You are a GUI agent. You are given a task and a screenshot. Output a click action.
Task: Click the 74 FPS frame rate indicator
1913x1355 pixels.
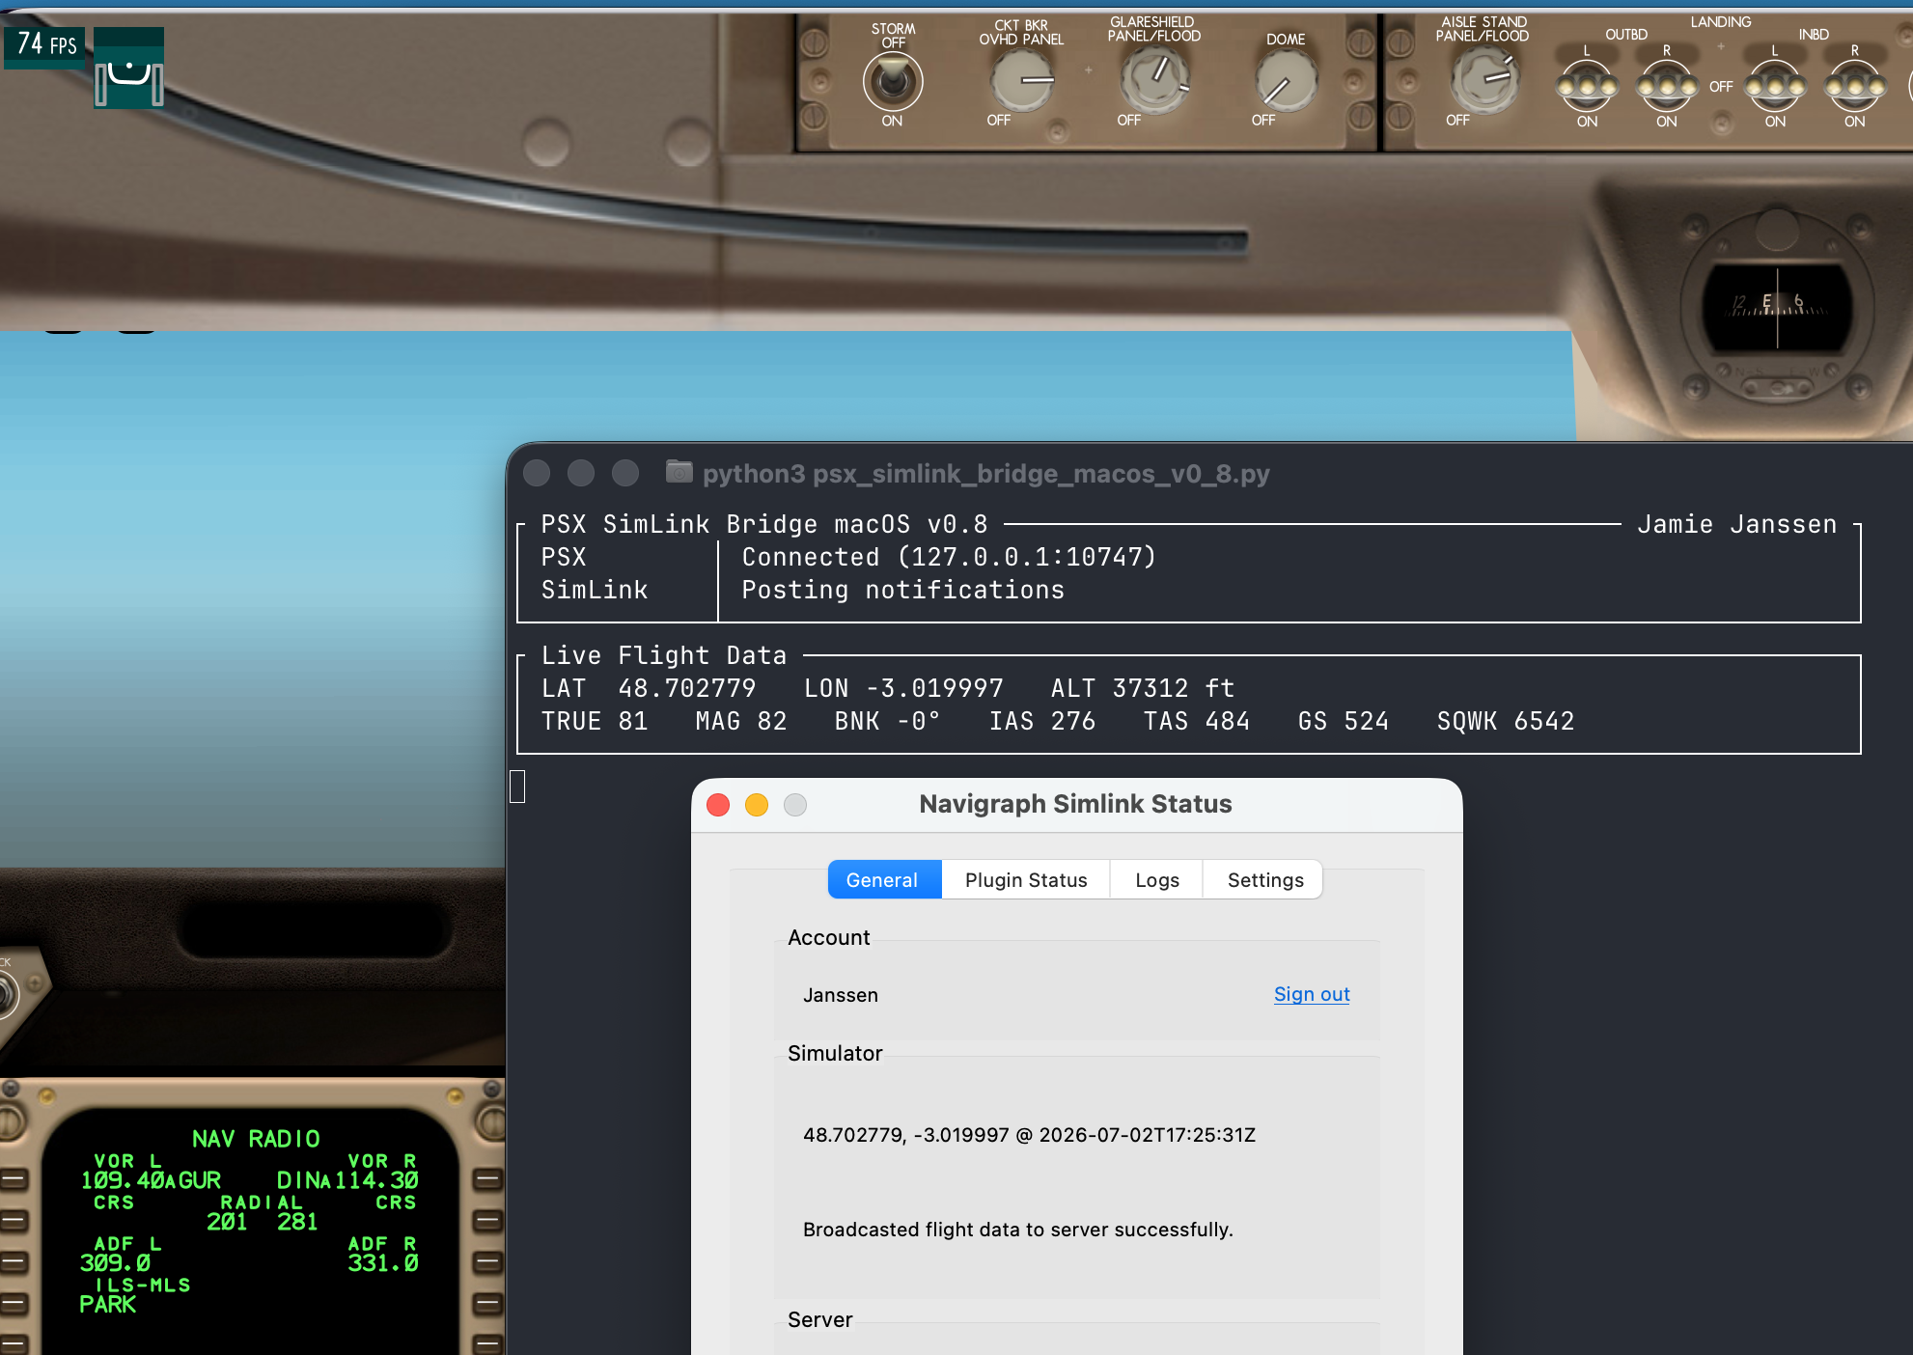46,45
